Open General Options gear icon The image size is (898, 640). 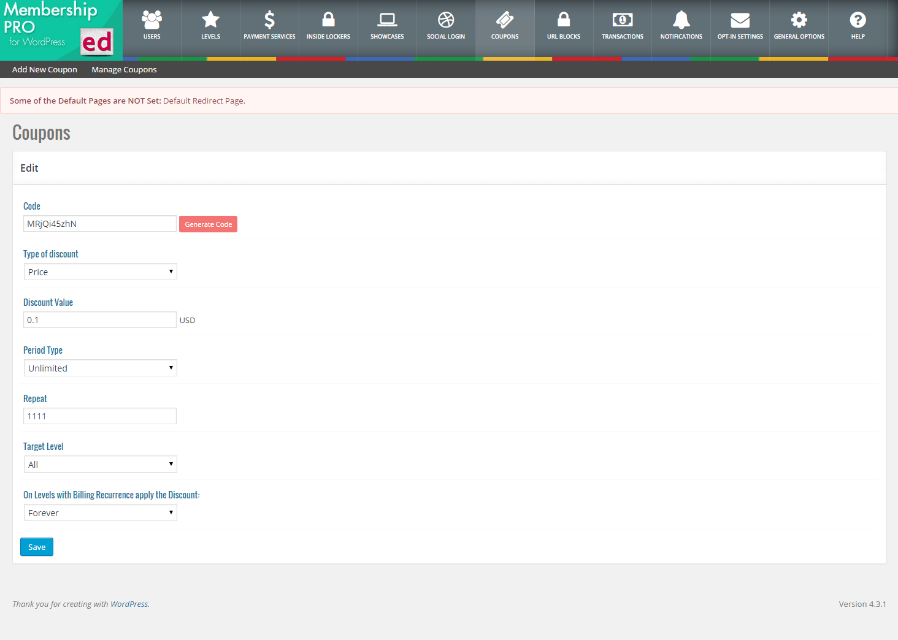coord(799,21)
